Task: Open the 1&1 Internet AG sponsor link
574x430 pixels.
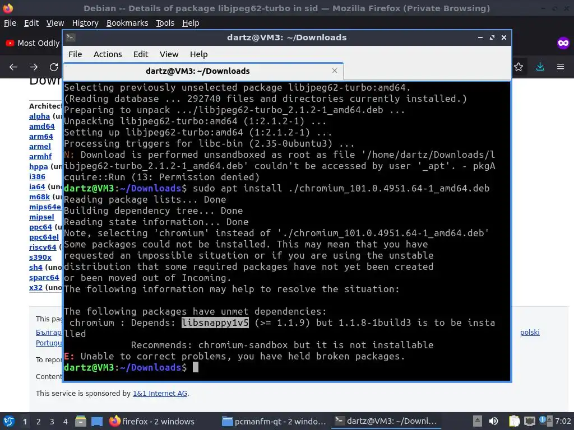Action: pyautogui.click(x=160, y=394)
